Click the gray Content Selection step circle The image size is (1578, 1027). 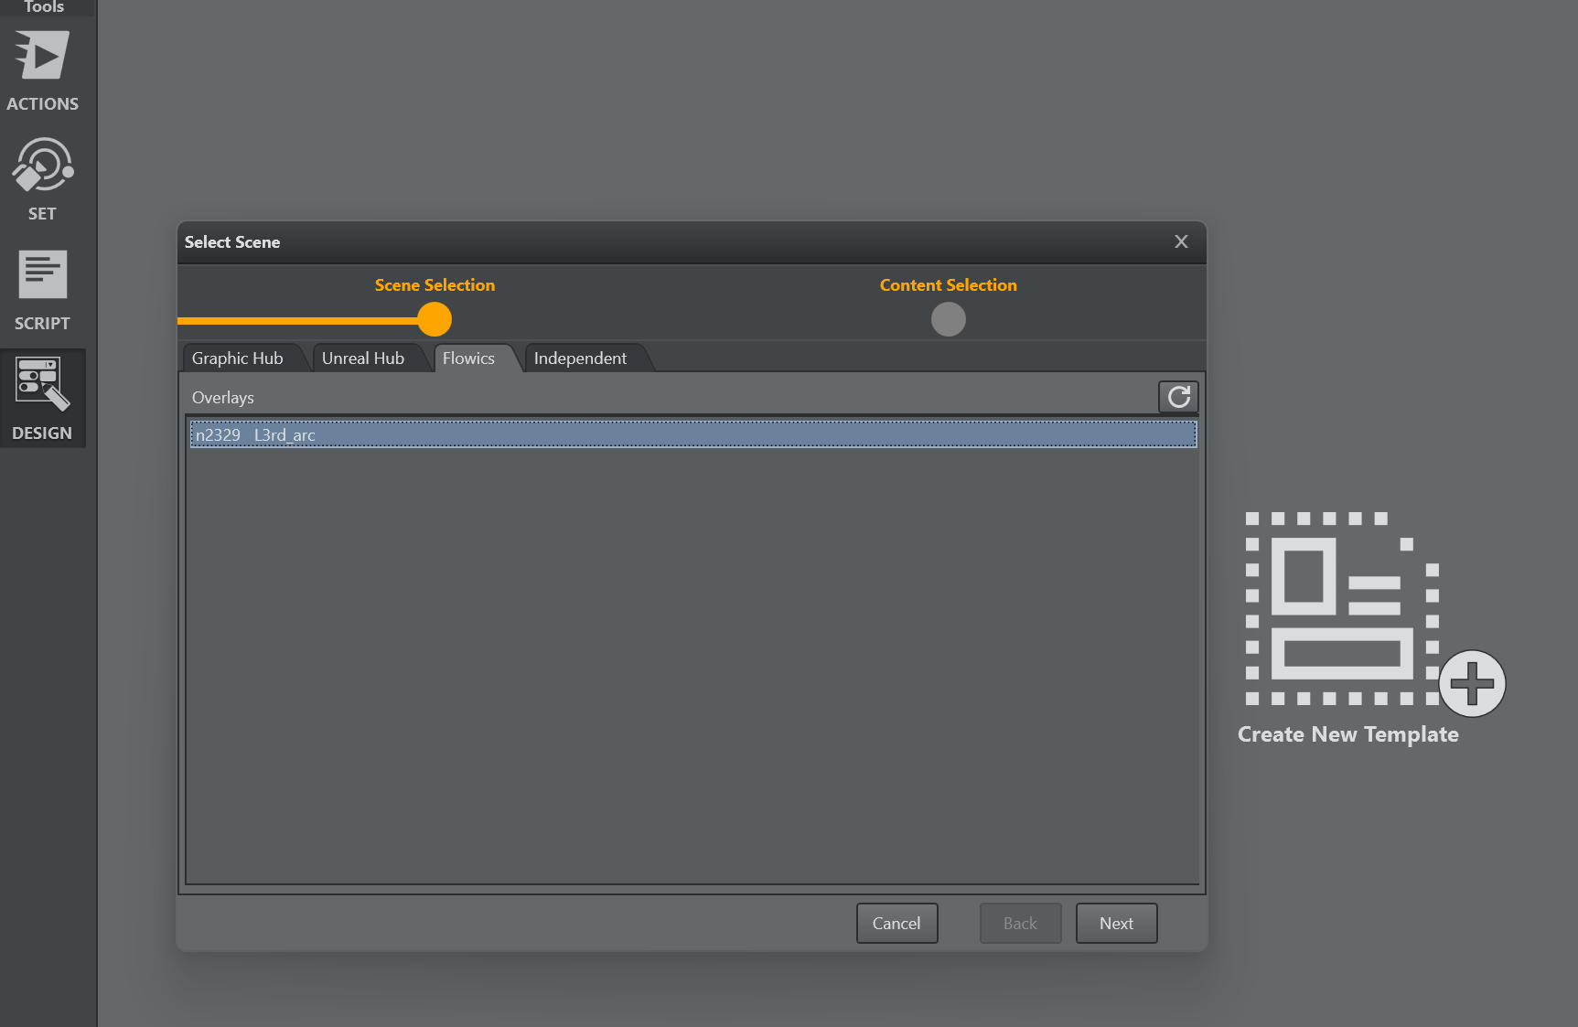949,319
